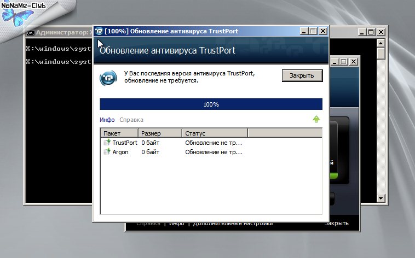Image resolution: width=415 pixels, height=258 pixels.
Task: Minimize the TrustPort update window
Action: coord(304,32)
